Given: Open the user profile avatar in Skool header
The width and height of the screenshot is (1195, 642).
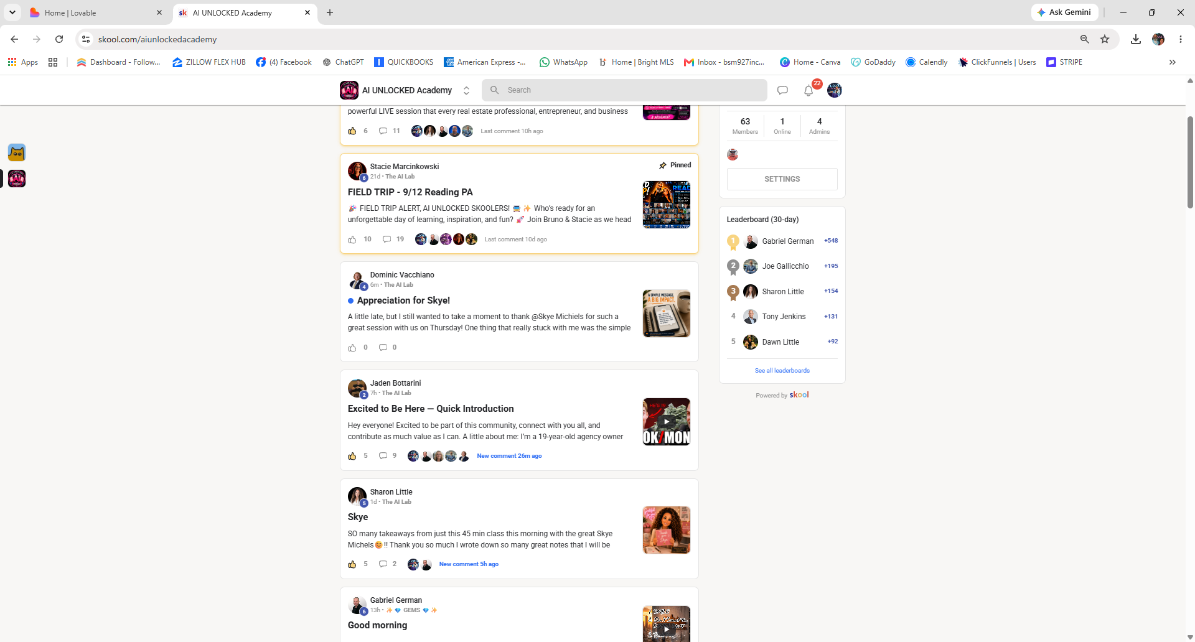Looking at the screenshot, I should (835, 90).
